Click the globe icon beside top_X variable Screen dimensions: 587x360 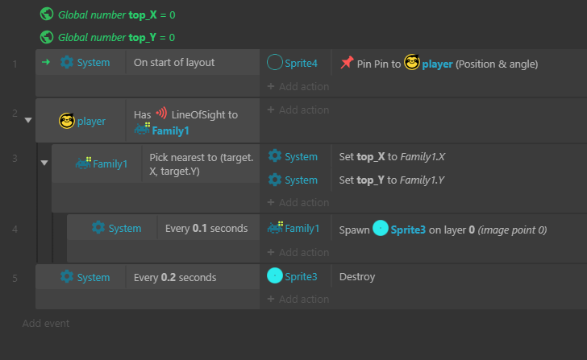pos(47,14)
